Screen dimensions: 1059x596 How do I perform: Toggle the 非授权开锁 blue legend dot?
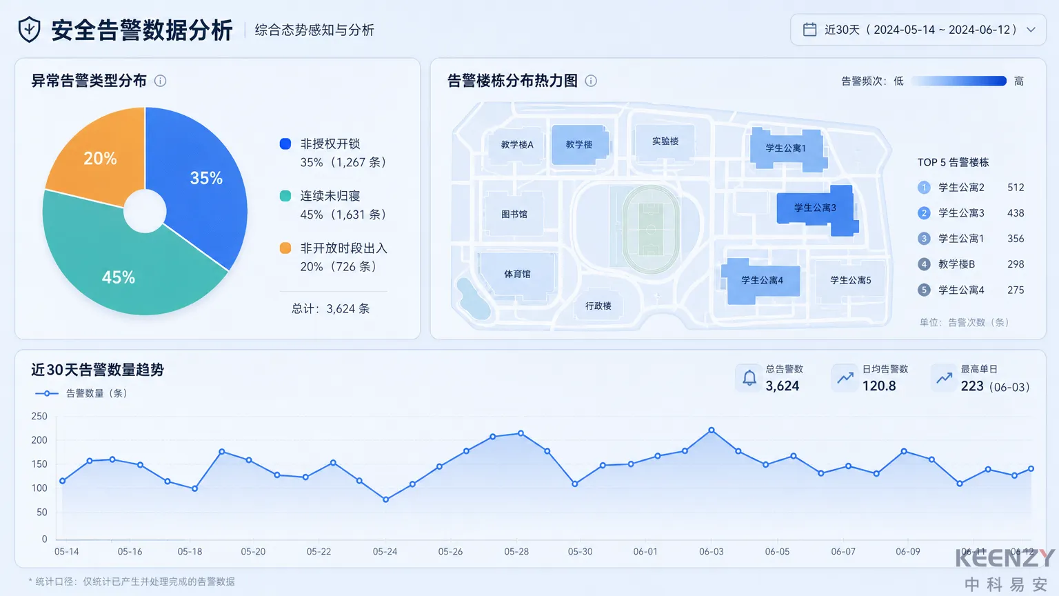[x=285, y=143]
